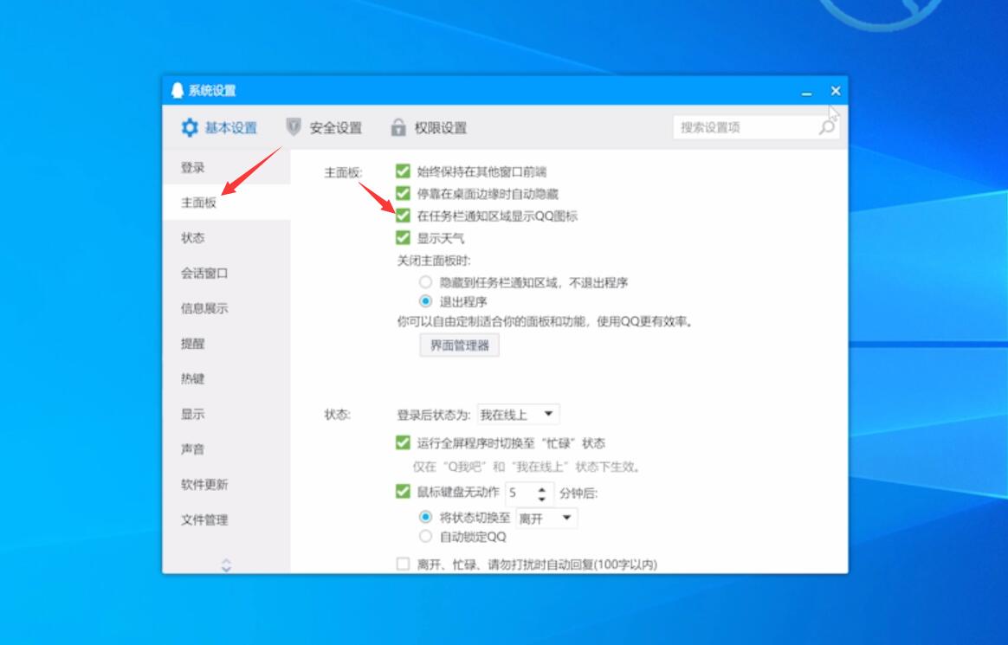This screenshot has height=645, width=1008.
Task: Click the search magnifier icon
Action: pos(827,127)
